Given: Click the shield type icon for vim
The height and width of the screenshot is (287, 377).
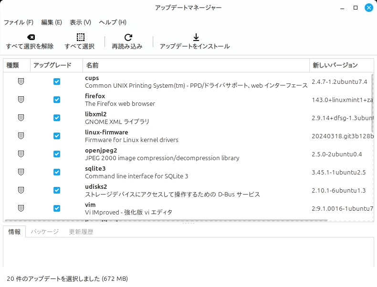Looking at the screenshot, I should [21, 208].
